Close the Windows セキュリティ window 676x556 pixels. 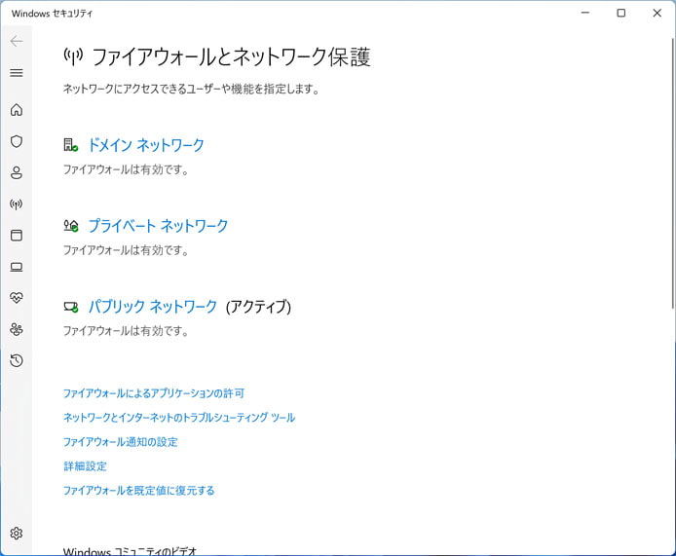coord(657,13)
